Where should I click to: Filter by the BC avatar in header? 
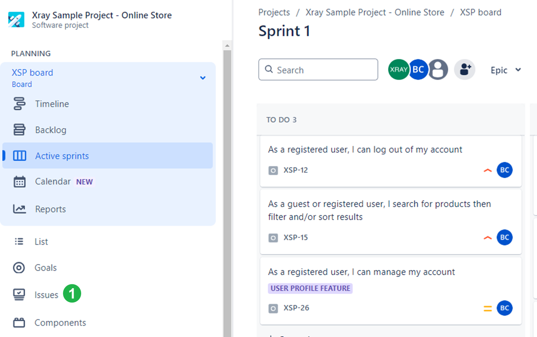418,70
